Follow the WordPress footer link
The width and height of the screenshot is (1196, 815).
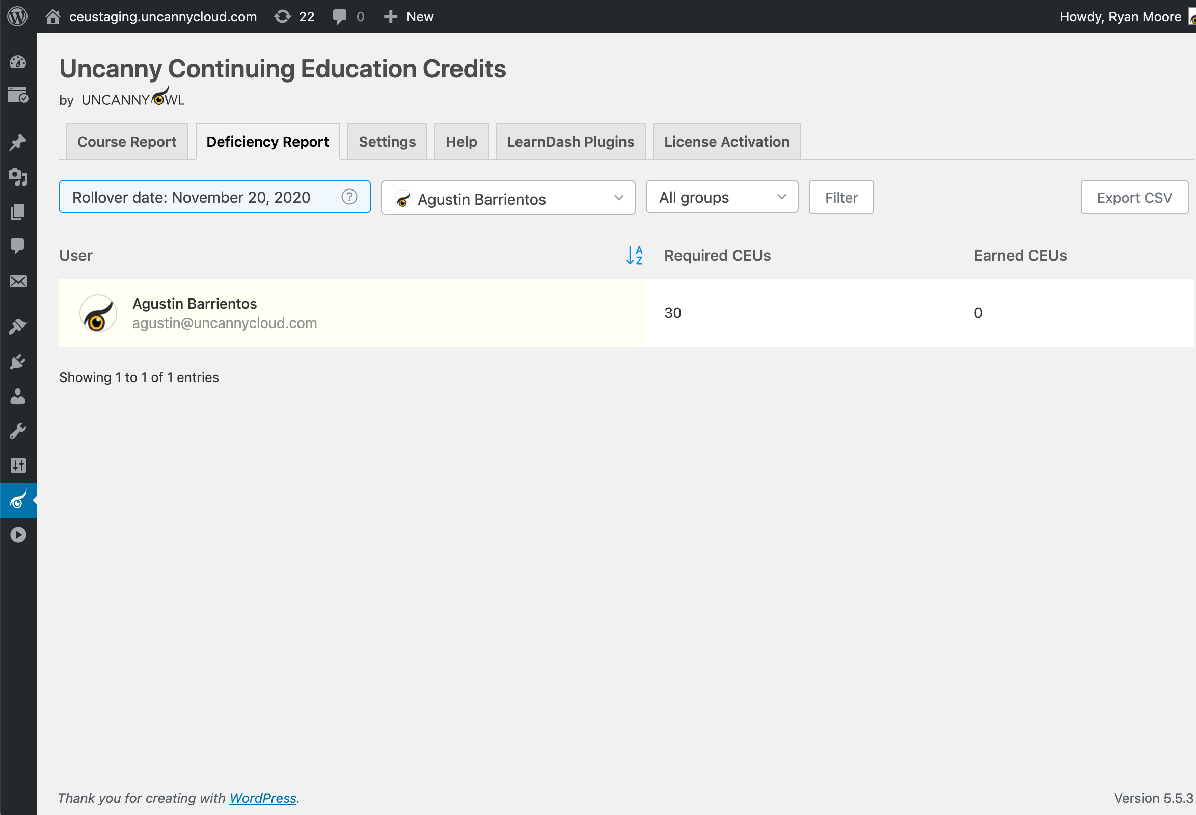pos(262,798)
